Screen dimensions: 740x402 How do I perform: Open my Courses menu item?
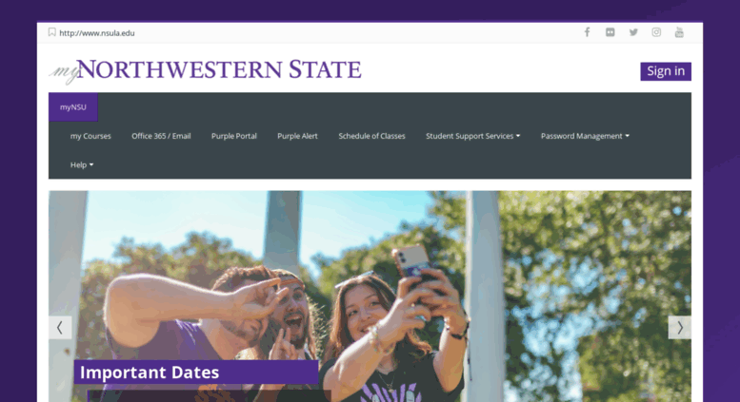click(x=90, y=136)
